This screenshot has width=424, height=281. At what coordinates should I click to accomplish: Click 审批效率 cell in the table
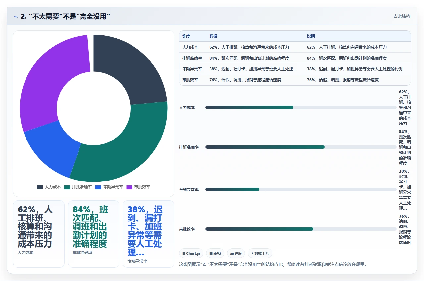[190, 80]
